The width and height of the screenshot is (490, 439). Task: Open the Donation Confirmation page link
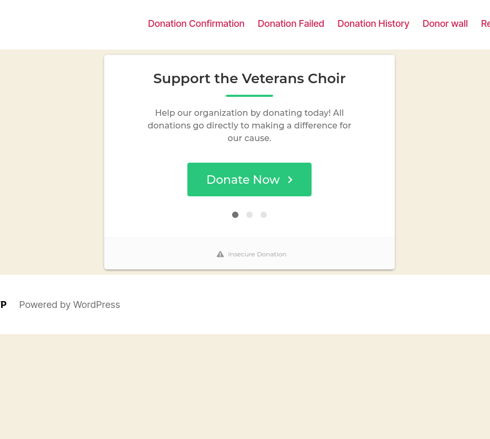click(x=196, y=24)
